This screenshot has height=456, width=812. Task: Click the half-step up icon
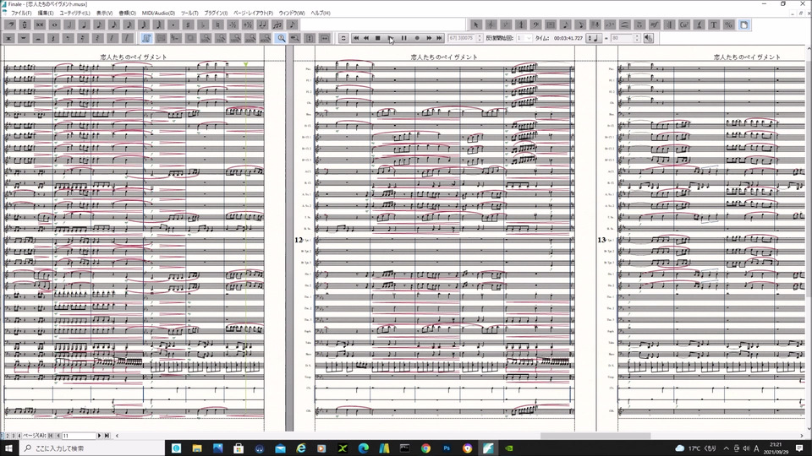248,24
